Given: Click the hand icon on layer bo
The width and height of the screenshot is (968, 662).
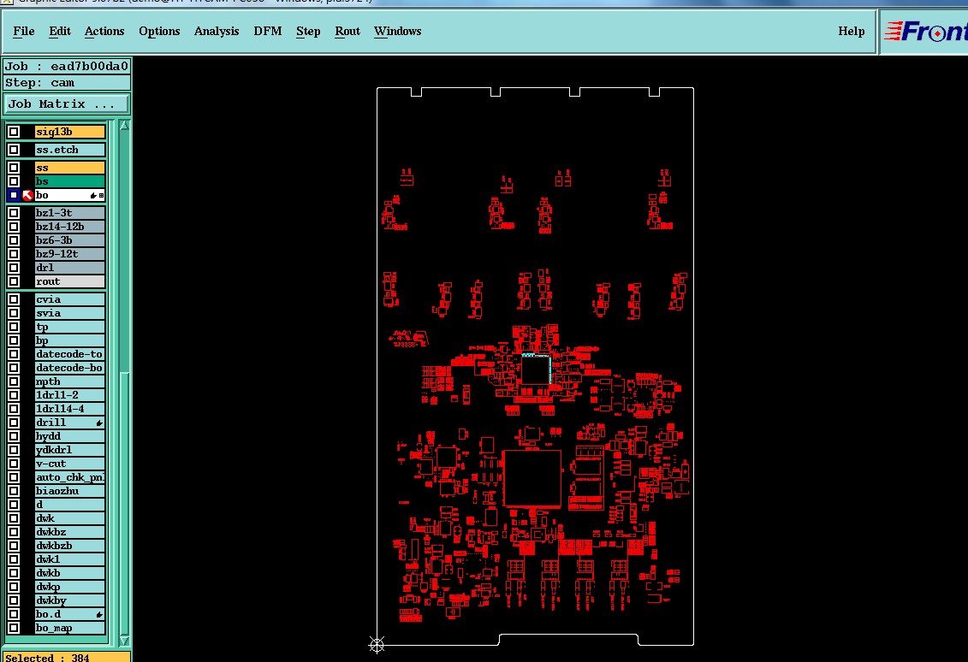Looking at the screenshot, I should 93,196.
